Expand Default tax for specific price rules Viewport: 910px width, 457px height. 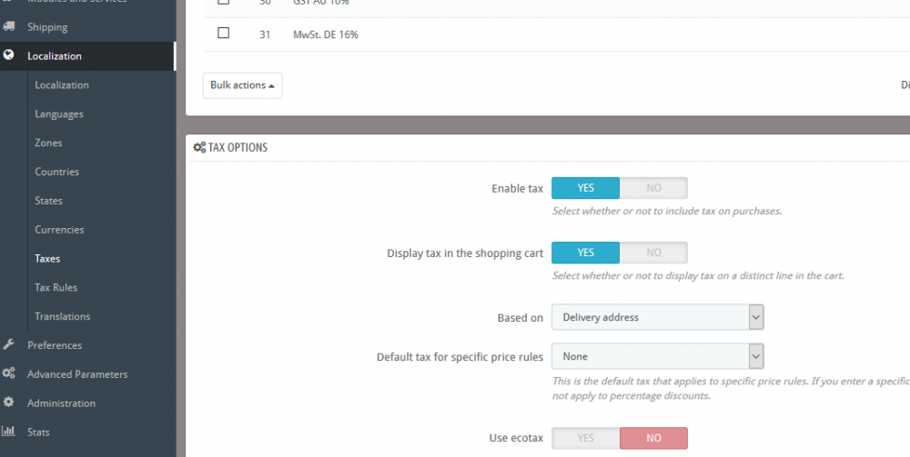point(657,356)
